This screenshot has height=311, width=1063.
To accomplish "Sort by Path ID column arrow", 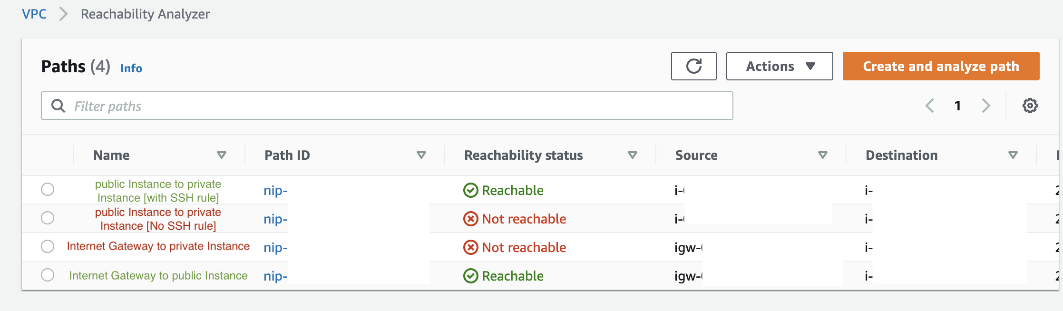I will pos(421,155).
